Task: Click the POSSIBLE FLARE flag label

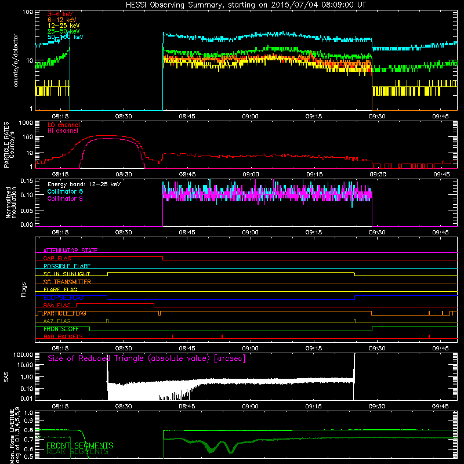Action: pyautogui.click(x=67, y=266)
